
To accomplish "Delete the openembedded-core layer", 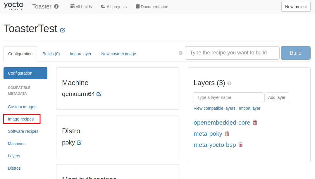I will pos(255,123).
